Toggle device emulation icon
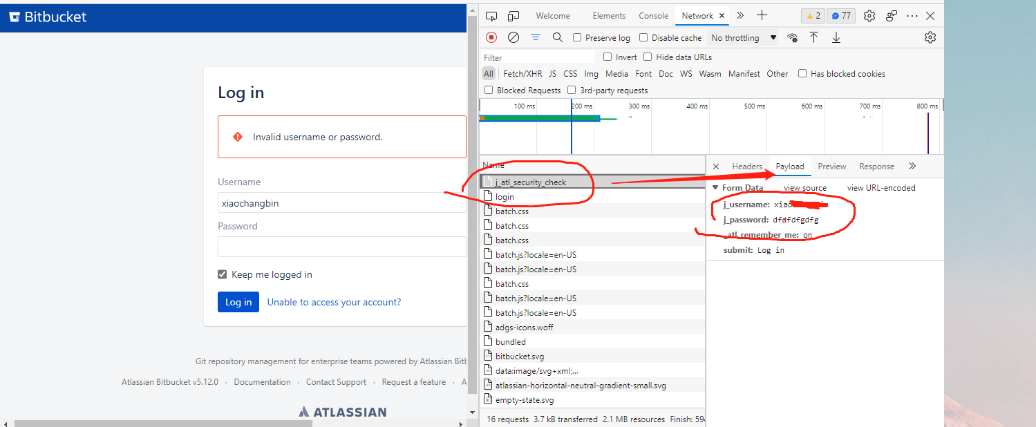1036x427 pixels. (x=514, y=15)
